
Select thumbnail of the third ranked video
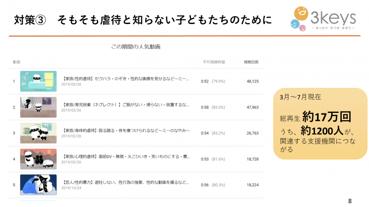(38, 133)
